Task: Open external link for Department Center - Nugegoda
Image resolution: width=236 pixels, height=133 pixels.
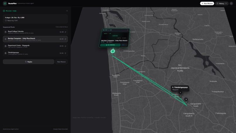Action: (x=65, y=46)
